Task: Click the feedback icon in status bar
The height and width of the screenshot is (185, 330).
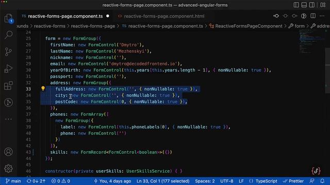Action: tap(312, 181)
